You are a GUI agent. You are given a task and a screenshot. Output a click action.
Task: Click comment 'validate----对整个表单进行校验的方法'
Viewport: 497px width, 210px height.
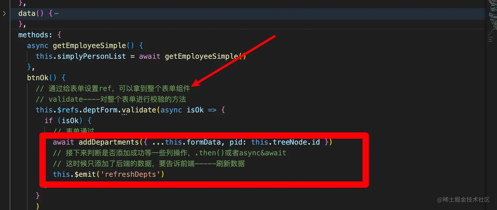point(111,99)
